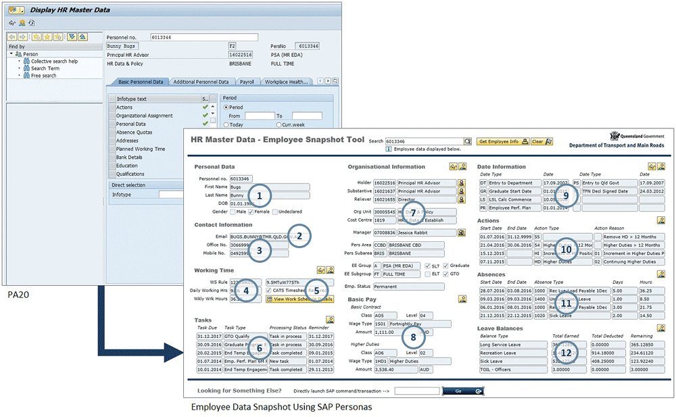Click the back arrow in PA20 navigation toolbar

click(x=12, y=37)
